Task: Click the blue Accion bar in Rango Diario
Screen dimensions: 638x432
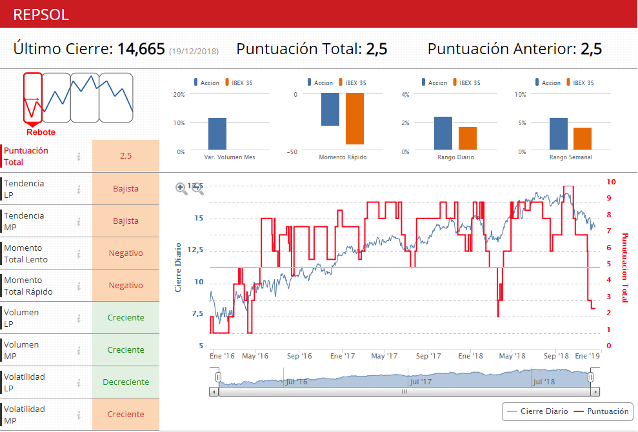Action: (443, 133)
